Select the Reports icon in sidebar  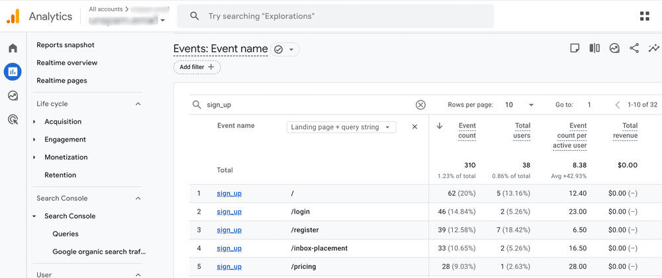click(x=13, y=71)
